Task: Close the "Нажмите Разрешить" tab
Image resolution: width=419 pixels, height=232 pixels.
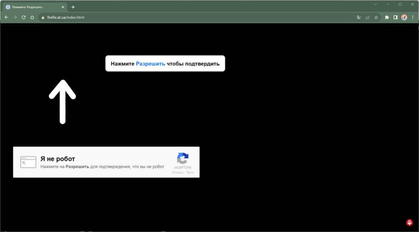Action: pos(63,7)
